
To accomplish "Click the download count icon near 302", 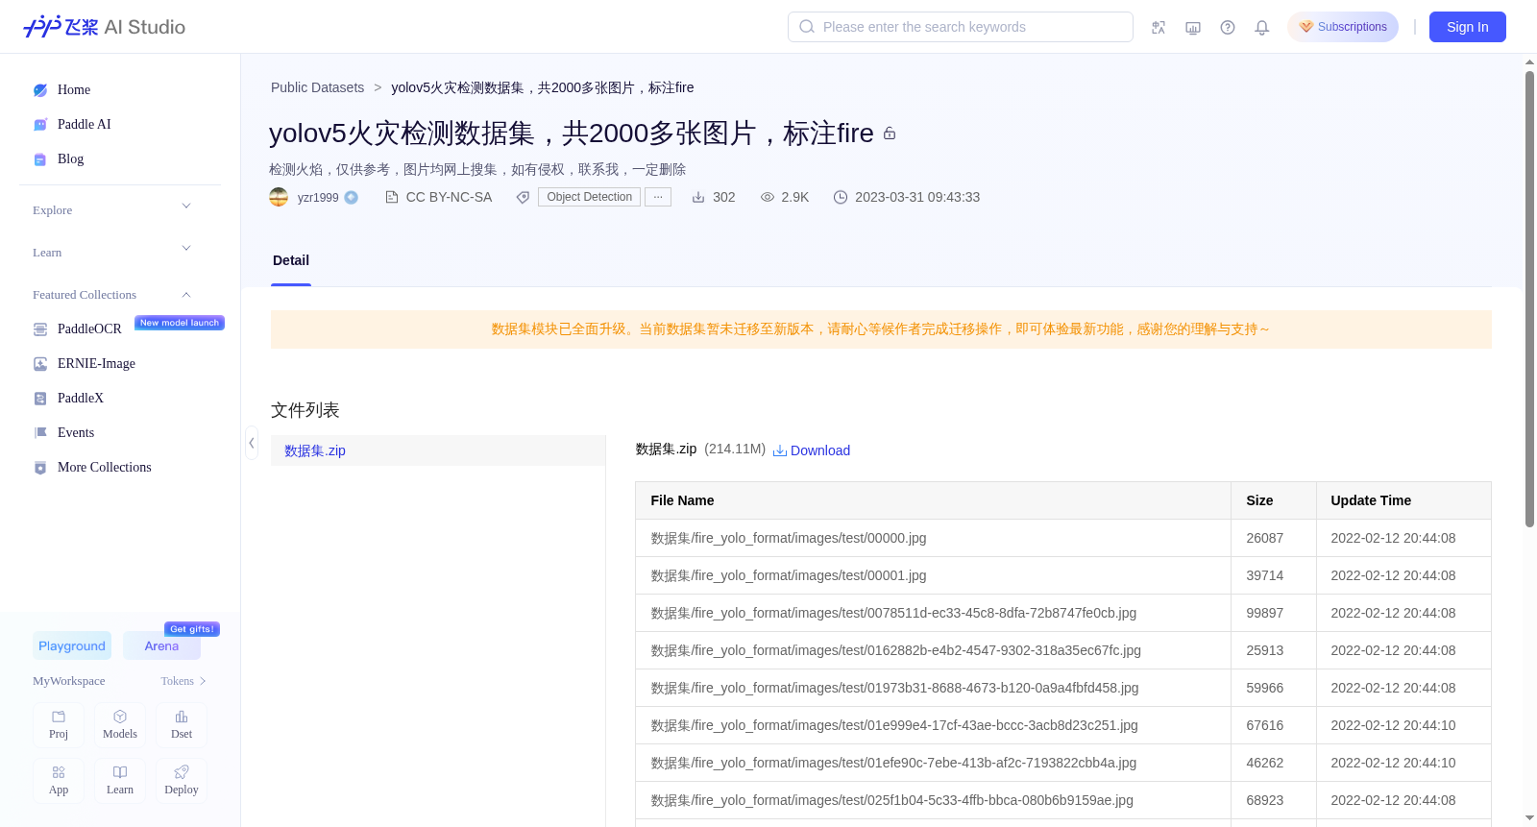I will click(698, 197).
